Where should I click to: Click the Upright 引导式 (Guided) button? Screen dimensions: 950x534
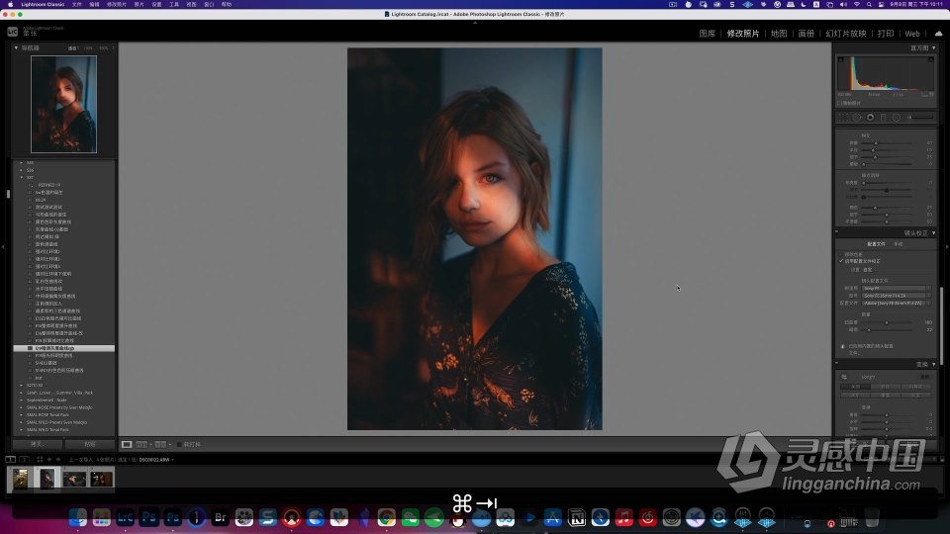(915, 387)
